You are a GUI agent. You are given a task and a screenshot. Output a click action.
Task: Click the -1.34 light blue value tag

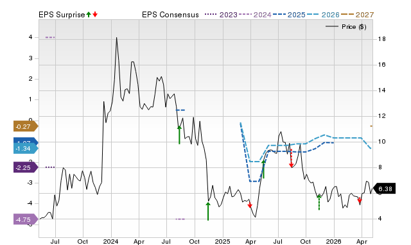(x=26, y=149)
